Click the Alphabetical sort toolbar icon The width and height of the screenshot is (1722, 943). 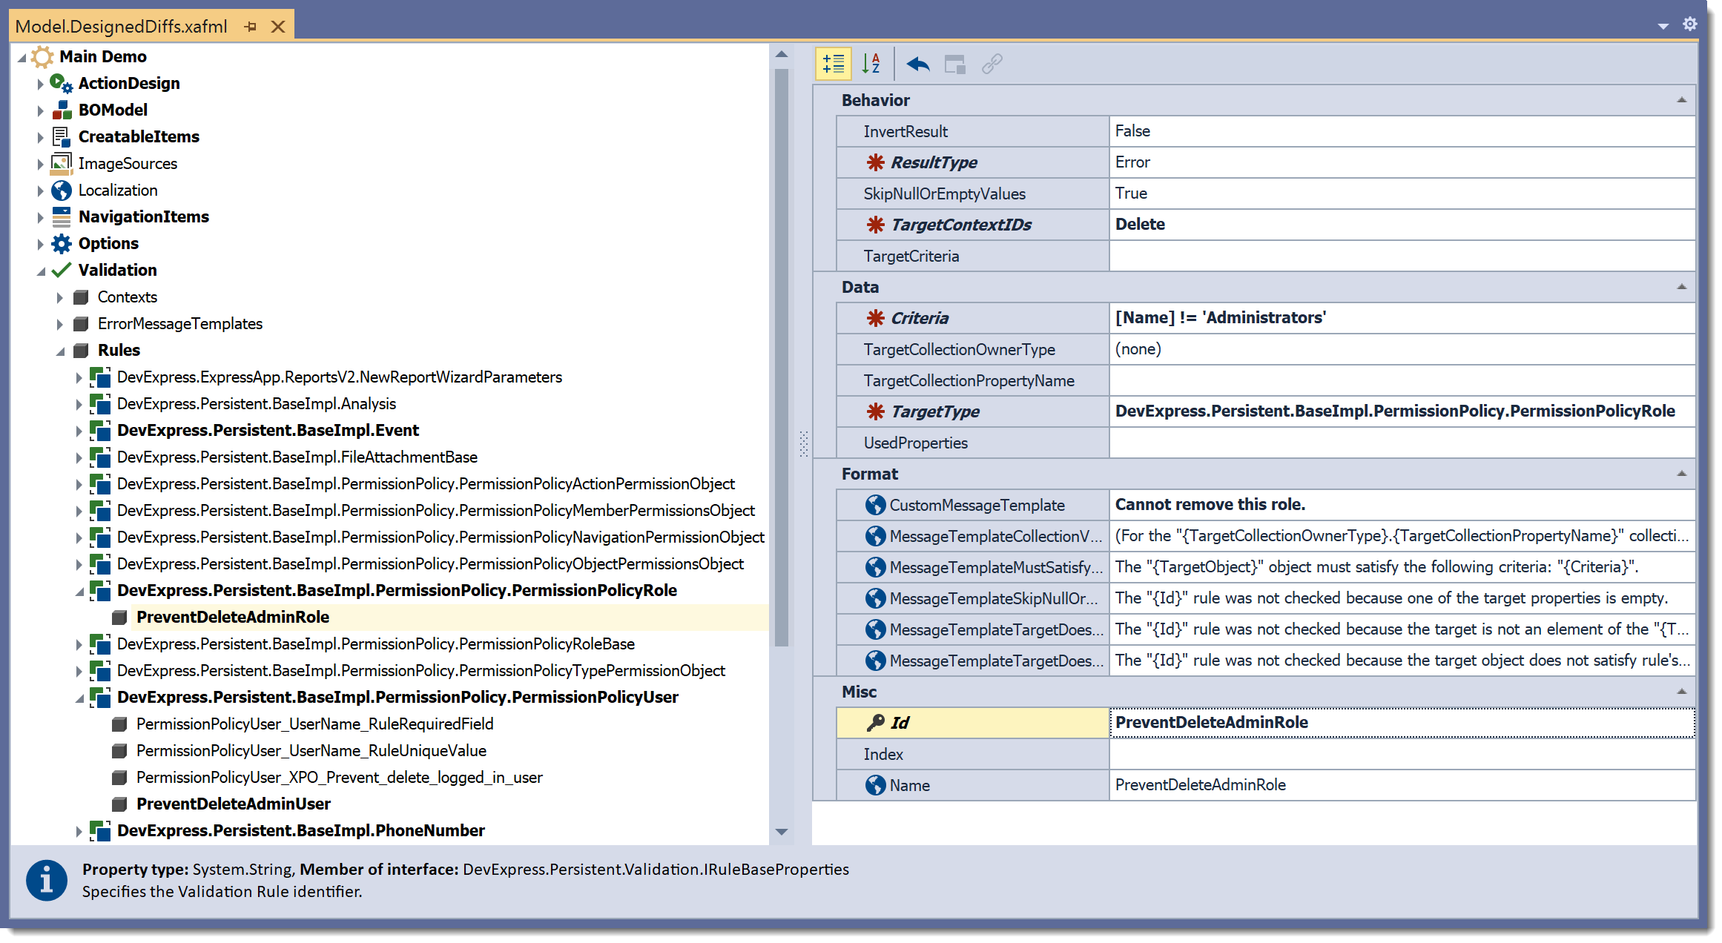(871, 64)
